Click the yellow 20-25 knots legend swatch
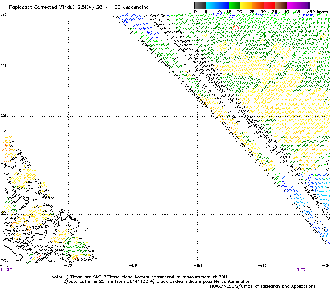 [246, 5]
